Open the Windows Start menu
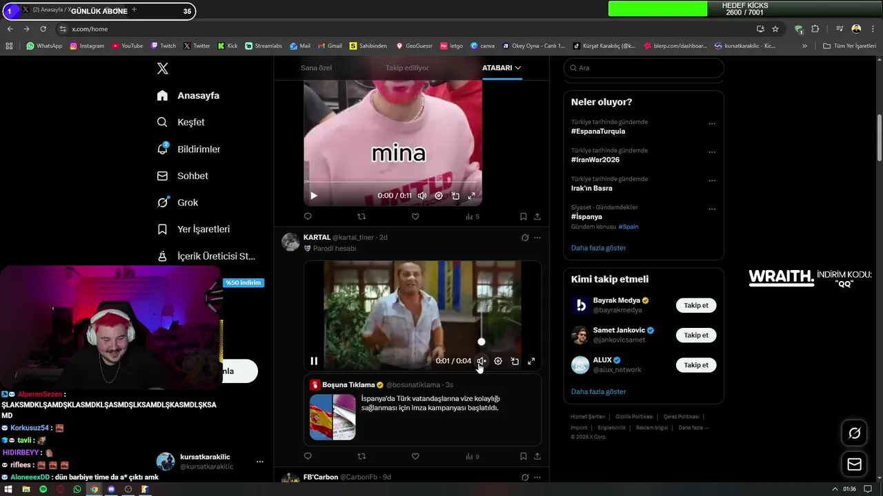Image resolution: width=883 pixels, height=496 pixels. (8, 489)
